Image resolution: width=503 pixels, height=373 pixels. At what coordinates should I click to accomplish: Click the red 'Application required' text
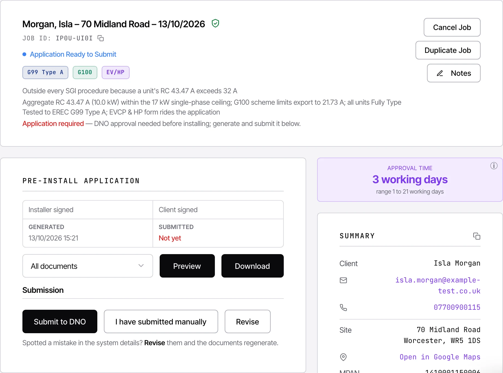[53, 124]
